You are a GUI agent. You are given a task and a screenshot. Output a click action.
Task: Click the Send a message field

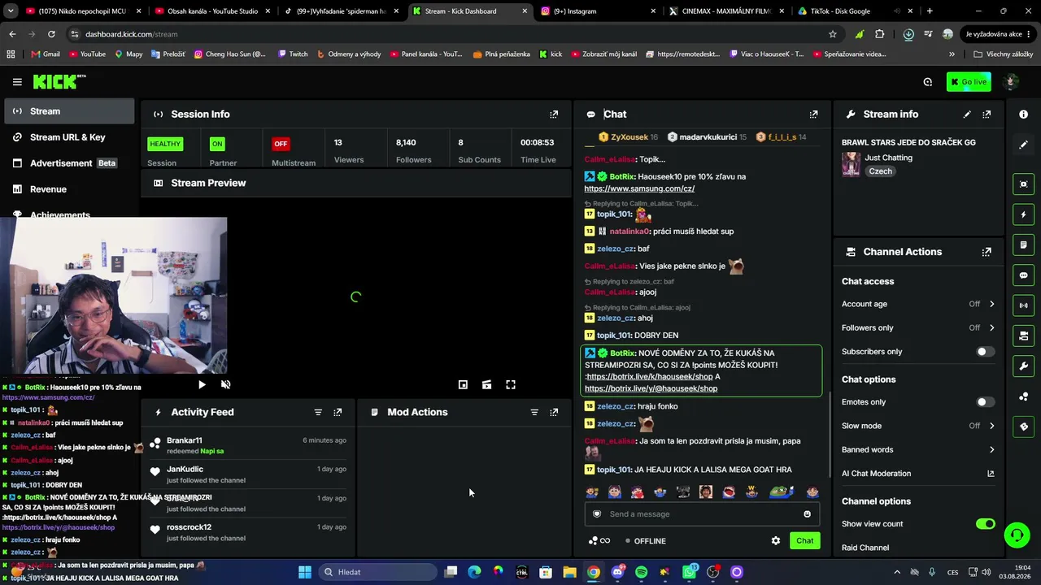pos(702,514)
